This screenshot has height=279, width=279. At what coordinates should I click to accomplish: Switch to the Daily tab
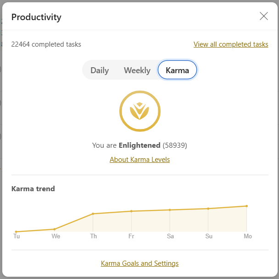(x=100, y=70)
